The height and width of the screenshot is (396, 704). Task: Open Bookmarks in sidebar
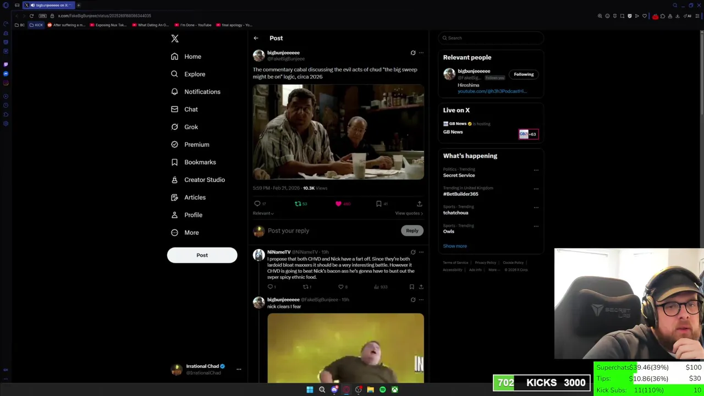pos(194,162)
